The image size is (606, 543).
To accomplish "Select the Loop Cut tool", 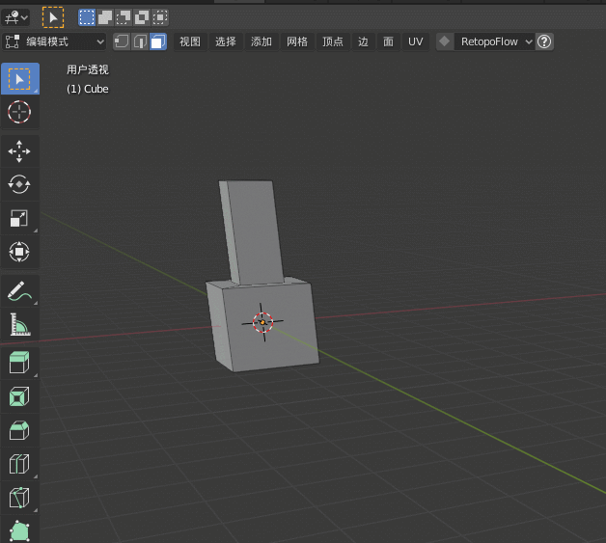I will click(x=19, y=464).
